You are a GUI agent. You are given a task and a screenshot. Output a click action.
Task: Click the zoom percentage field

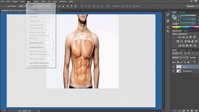pos(4,111)
